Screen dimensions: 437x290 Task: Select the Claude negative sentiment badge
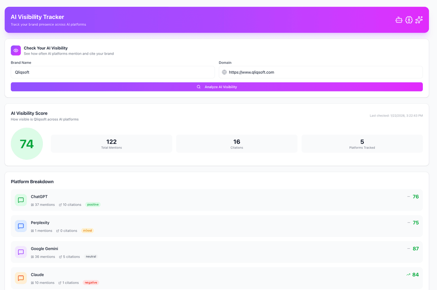pyautogui.click(x=91, y=283)
